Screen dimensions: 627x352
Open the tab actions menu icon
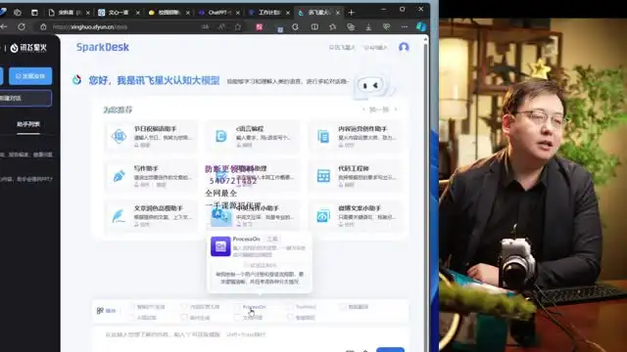34,13
